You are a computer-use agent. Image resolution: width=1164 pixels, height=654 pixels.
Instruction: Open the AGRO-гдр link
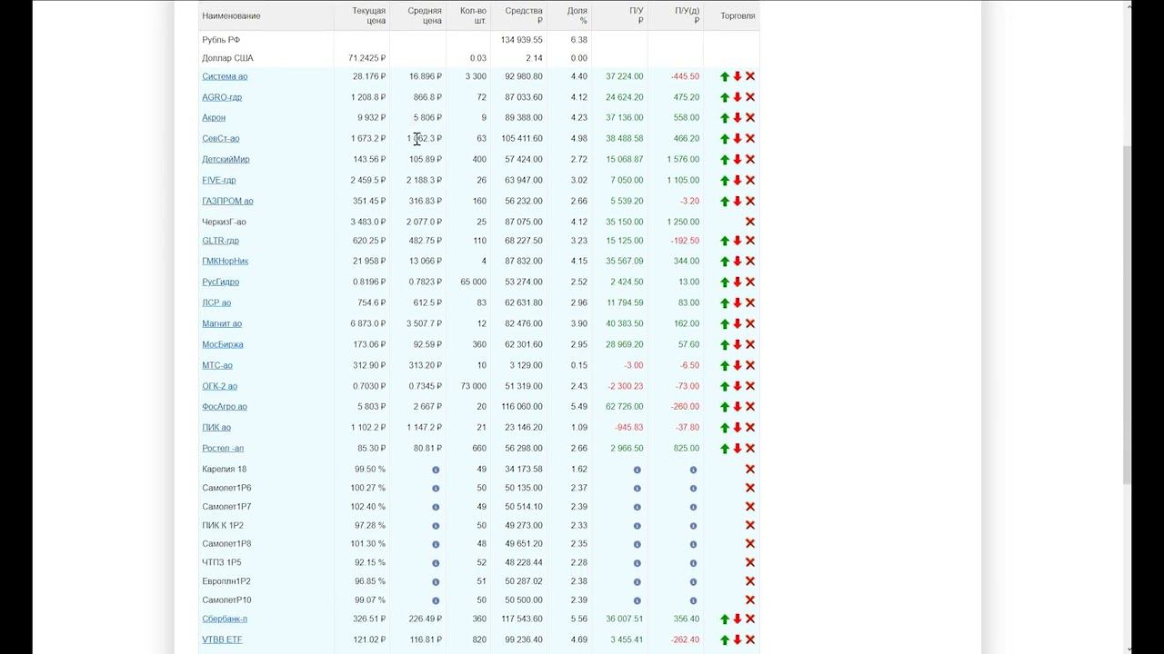click(222, 97)
